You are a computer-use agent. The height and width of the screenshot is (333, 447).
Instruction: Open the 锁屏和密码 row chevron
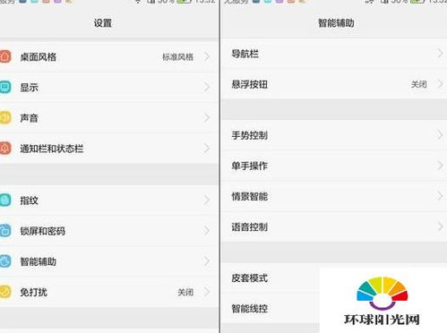(207, 231)
